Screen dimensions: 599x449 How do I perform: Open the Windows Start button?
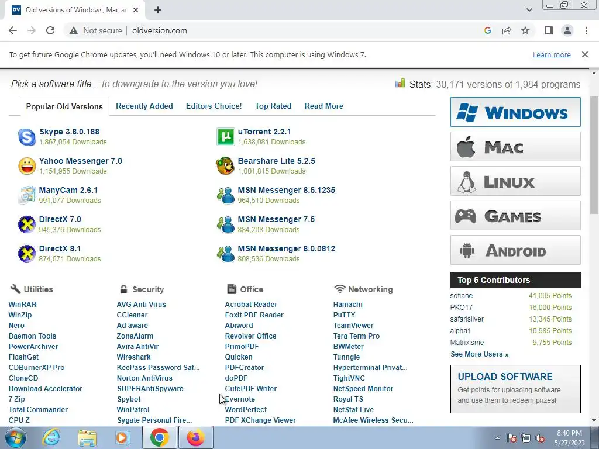16,437
